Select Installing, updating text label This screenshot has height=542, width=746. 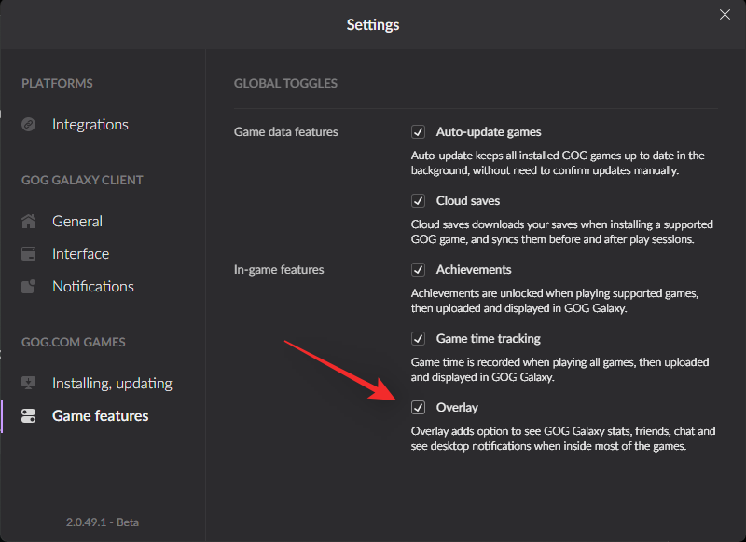112,384
